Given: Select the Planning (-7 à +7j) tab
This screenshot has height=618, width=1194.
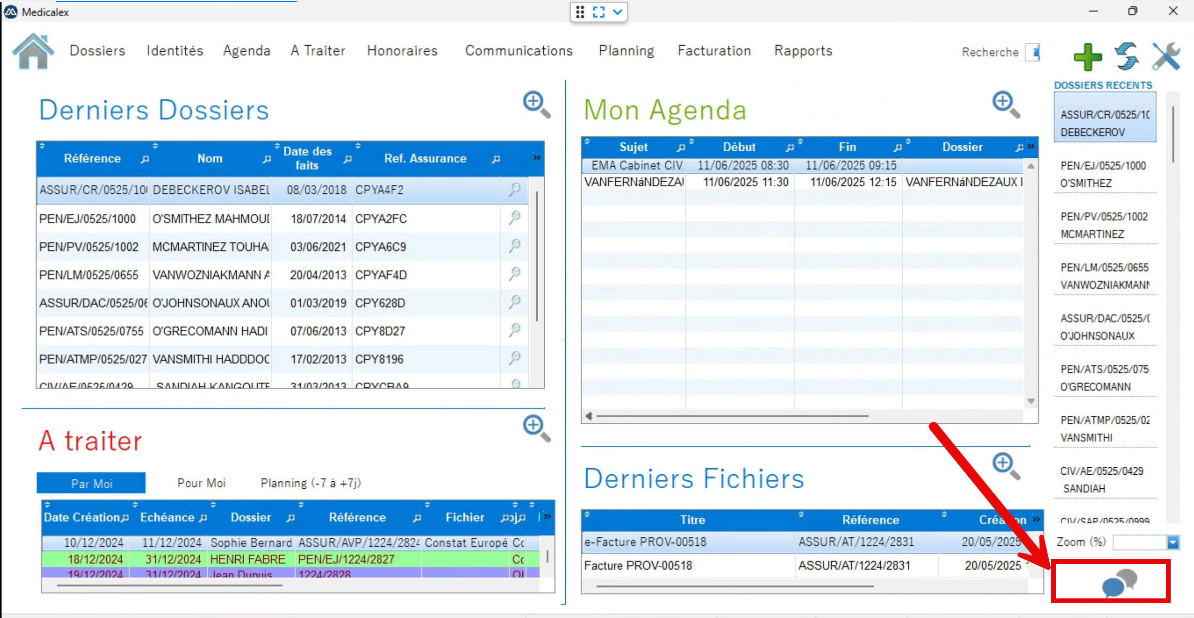Looking at the screenshot, I should pyautogui.click(x=310, y=483).
